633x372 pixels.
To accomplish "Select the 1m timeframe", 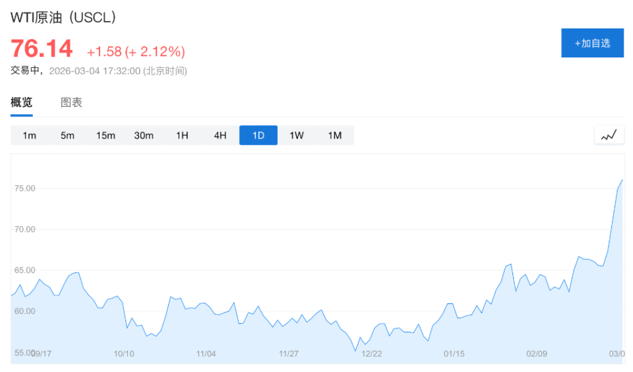I will (29, 135).
